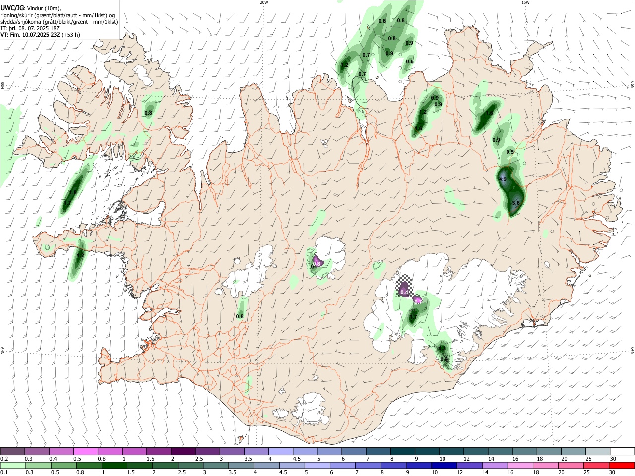Click the 'VT: Fim. 10.07.2025 23Z (+53 h)' line
This screenshot has width=635, height=476.
[x=41, y=35]
